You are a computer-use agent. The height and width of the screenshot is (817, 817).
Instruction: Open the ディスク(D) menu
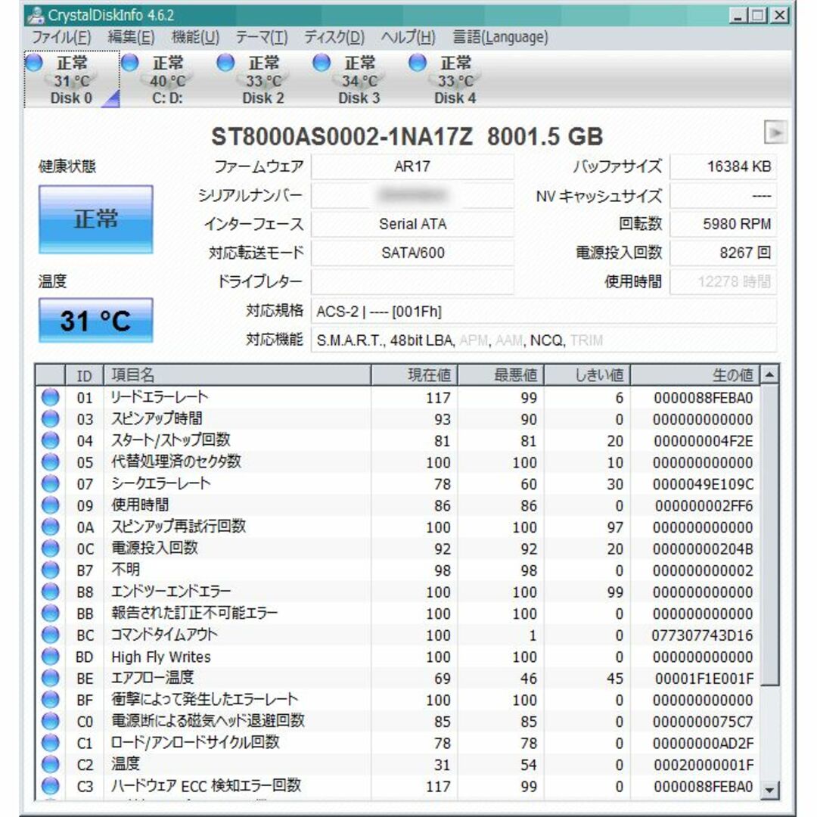[334, 38]
